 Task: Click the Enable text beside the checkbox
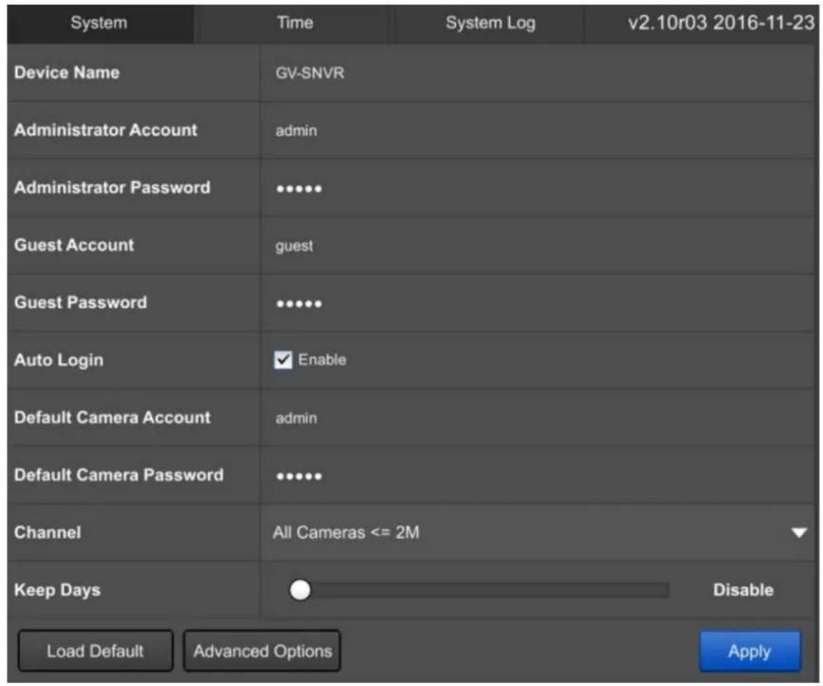click(x=323, y=360)
